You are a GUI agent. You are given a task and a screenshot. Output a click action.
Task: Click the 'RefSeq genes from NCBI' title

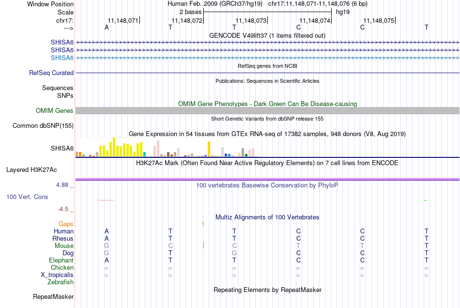coord(267,66)
